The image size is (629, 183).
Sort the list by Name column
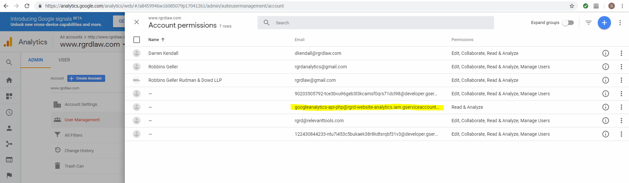point(156,40)
